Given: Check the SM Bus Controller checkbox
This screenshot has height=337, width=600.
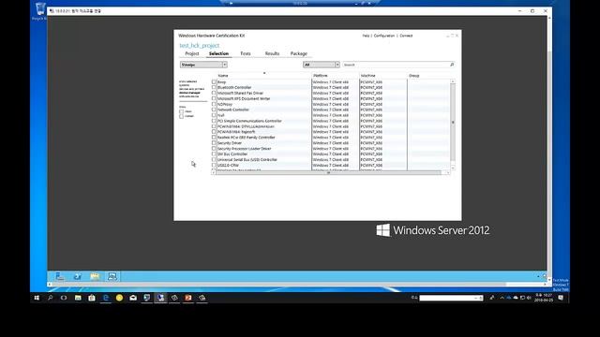Looking at the screenshot, I should (x=214, y=154).
